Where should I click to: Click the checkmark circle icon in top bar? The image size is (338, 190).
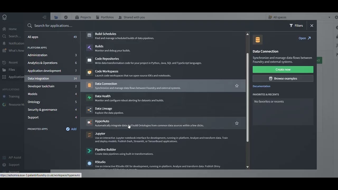[66, 17]
